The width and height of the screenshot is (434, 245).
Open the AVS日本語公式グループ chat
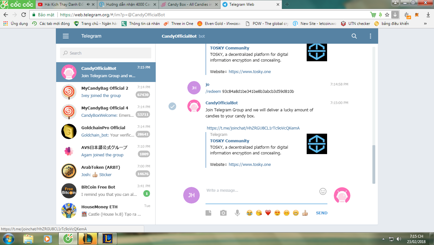pos(106,151)
